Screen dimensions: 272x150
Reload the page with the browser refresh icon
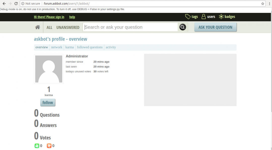16,4
